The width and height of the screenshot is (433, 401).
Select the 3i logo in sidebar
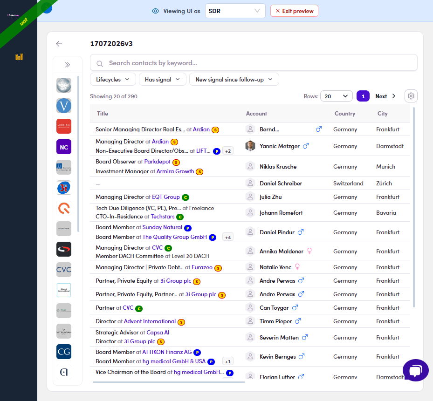(64, 188)
